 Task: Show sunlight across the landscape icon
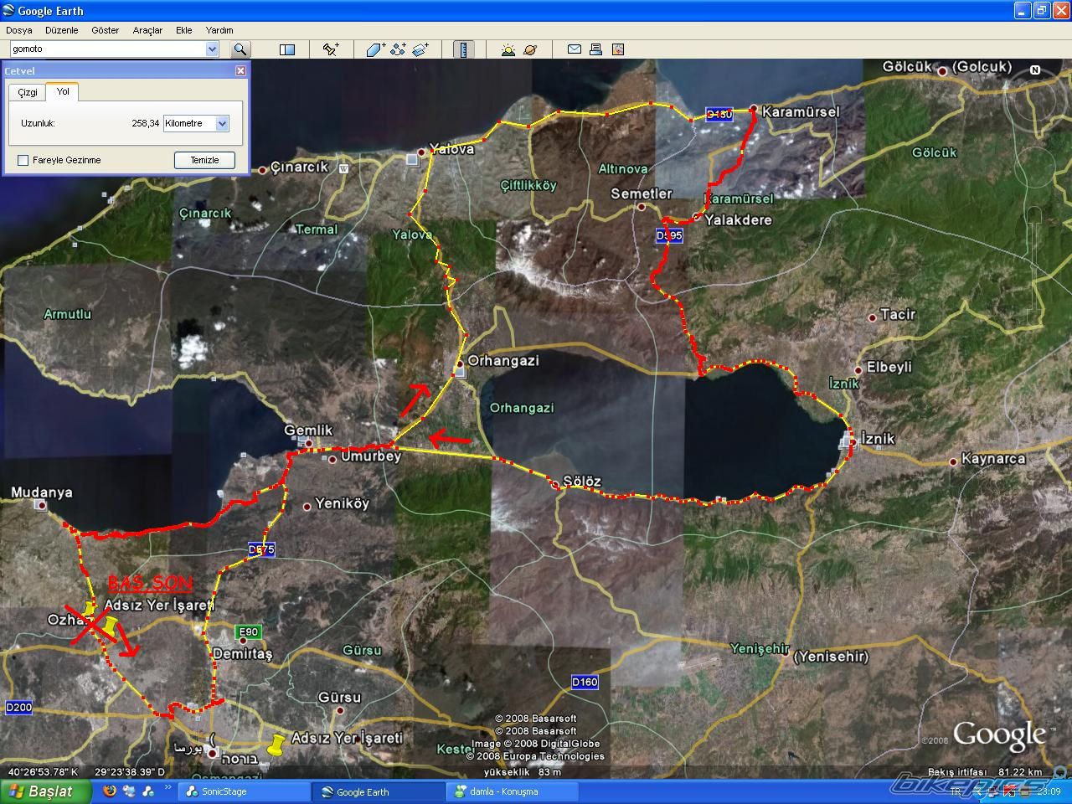[x=508, y=49]
